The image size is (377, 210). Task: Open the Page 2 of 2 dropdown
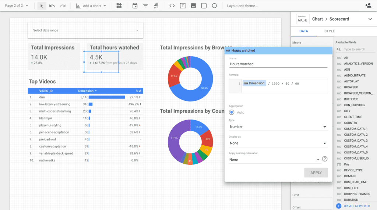(x=17, y=6)
